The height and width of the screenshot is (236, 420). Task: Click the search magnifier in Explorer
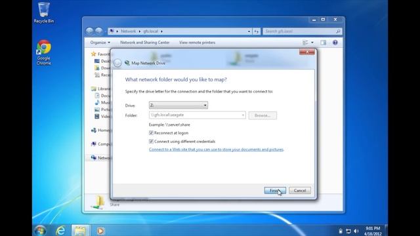(x=338, y=31)
